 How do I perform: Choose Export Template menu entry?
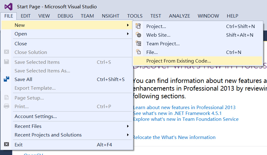click(67, 88)
